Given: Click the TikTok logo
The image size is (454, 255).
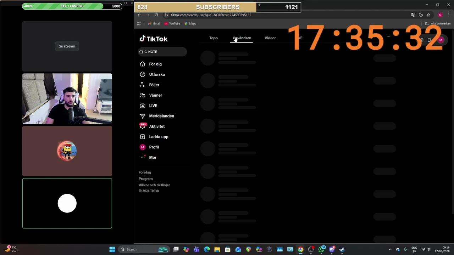Looking at the screenshot, I should point(154,39).
